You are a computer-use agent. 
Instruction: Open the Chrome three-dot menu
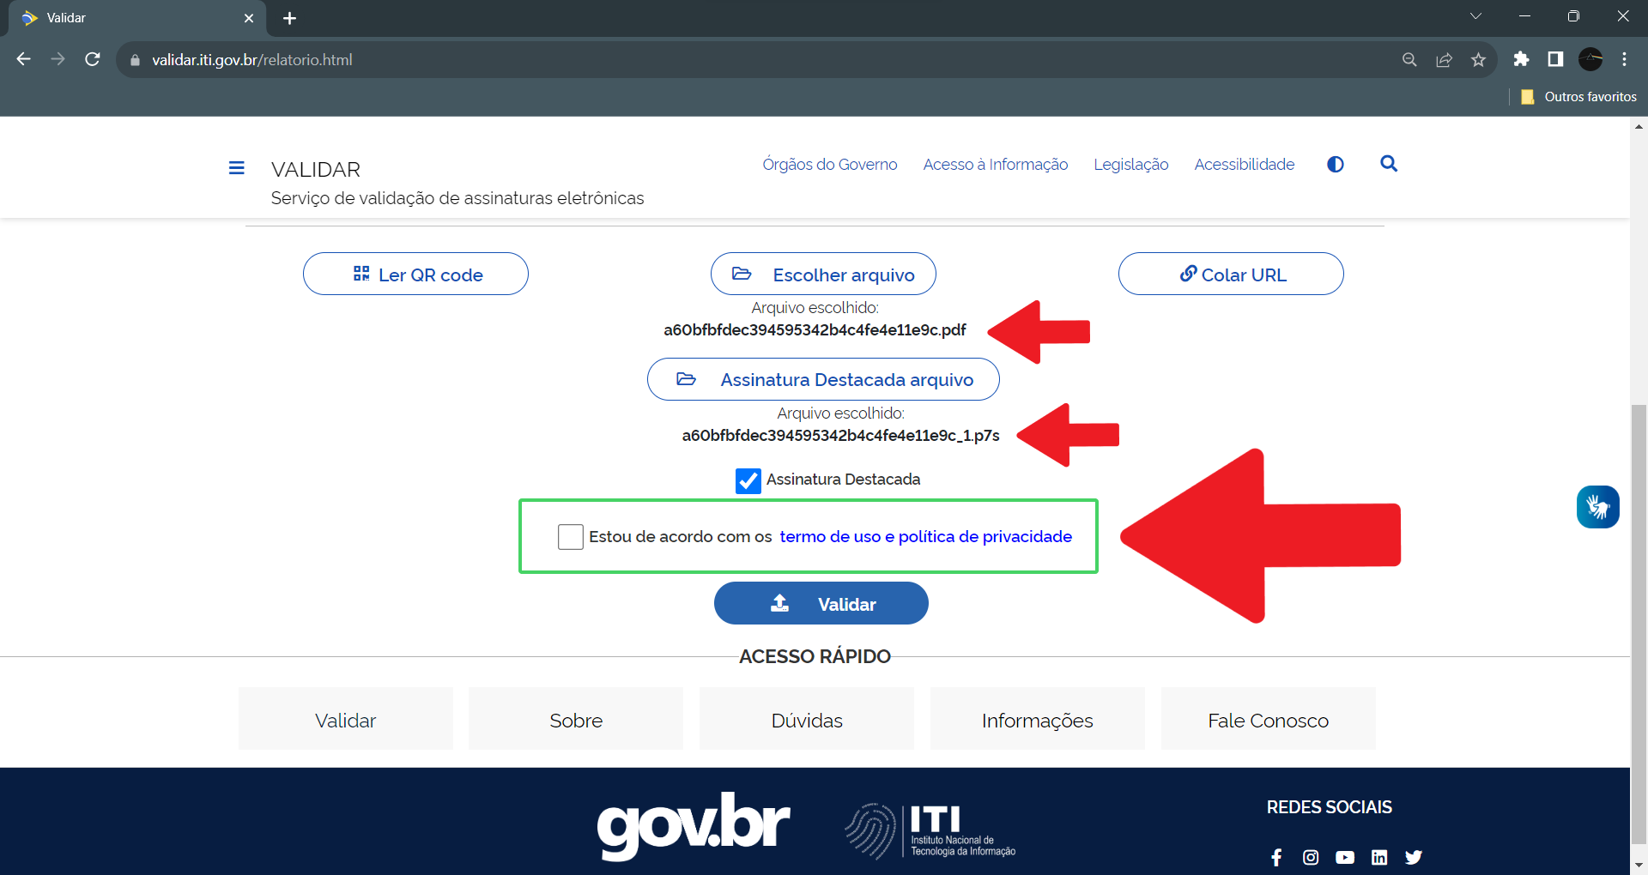point(1624,59)
